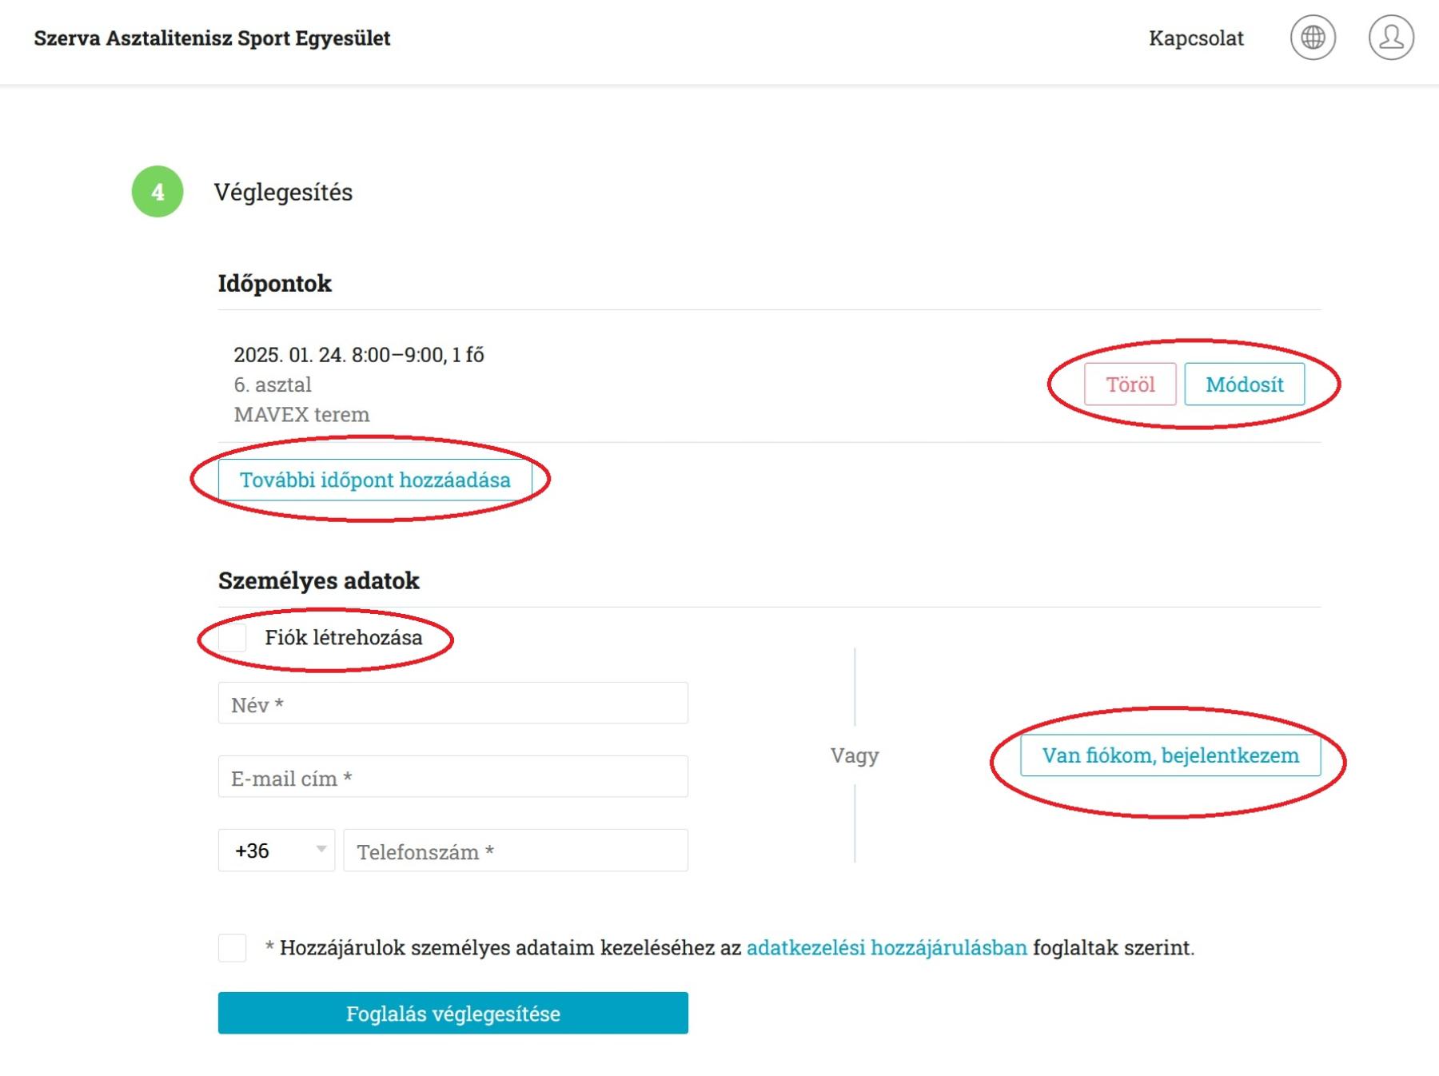
Task: Click the Szerva Asztalitenisz Sport Egyesület title
Action: click(x=212, y=38)
